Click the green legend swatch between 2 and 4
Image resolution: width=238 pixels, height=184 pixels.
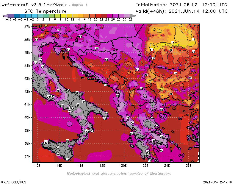click(46, 16)
